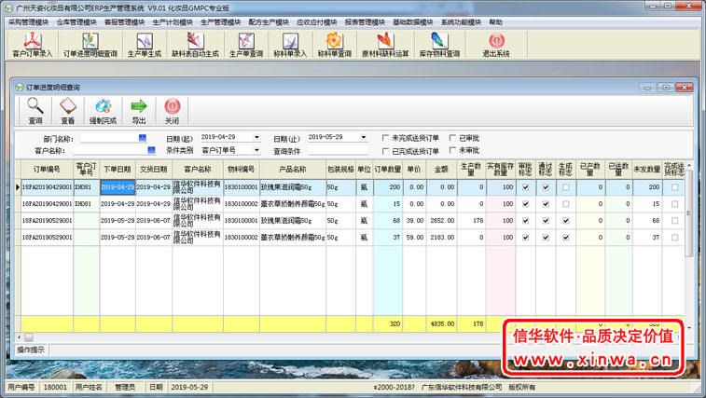Open 日期(起) date dropdown
706x398 pixels.
[256, 137]
